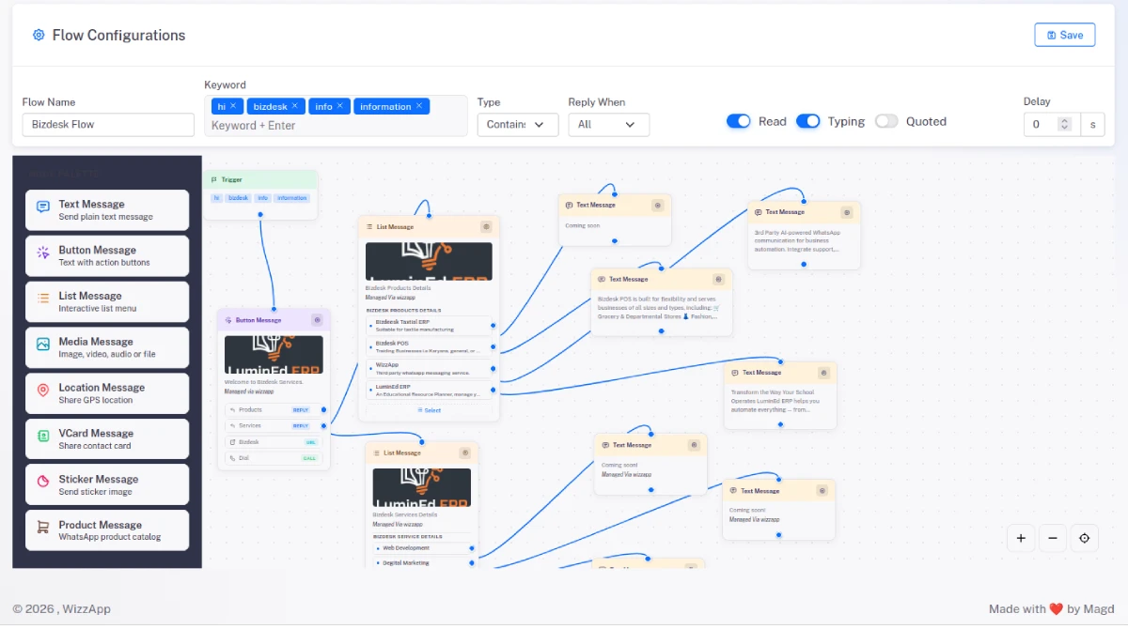
Task: Add a Text Message node from sidebar
Action: pyautogui.click(x=107, y=210)
